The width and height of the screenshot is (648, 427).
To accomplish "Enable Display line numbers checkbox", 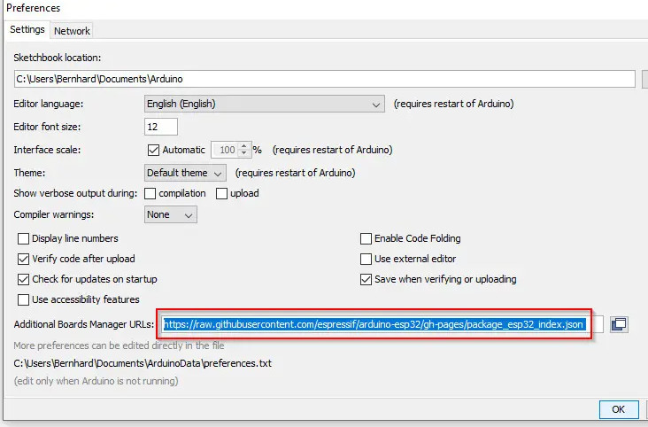I will point(24,238).
